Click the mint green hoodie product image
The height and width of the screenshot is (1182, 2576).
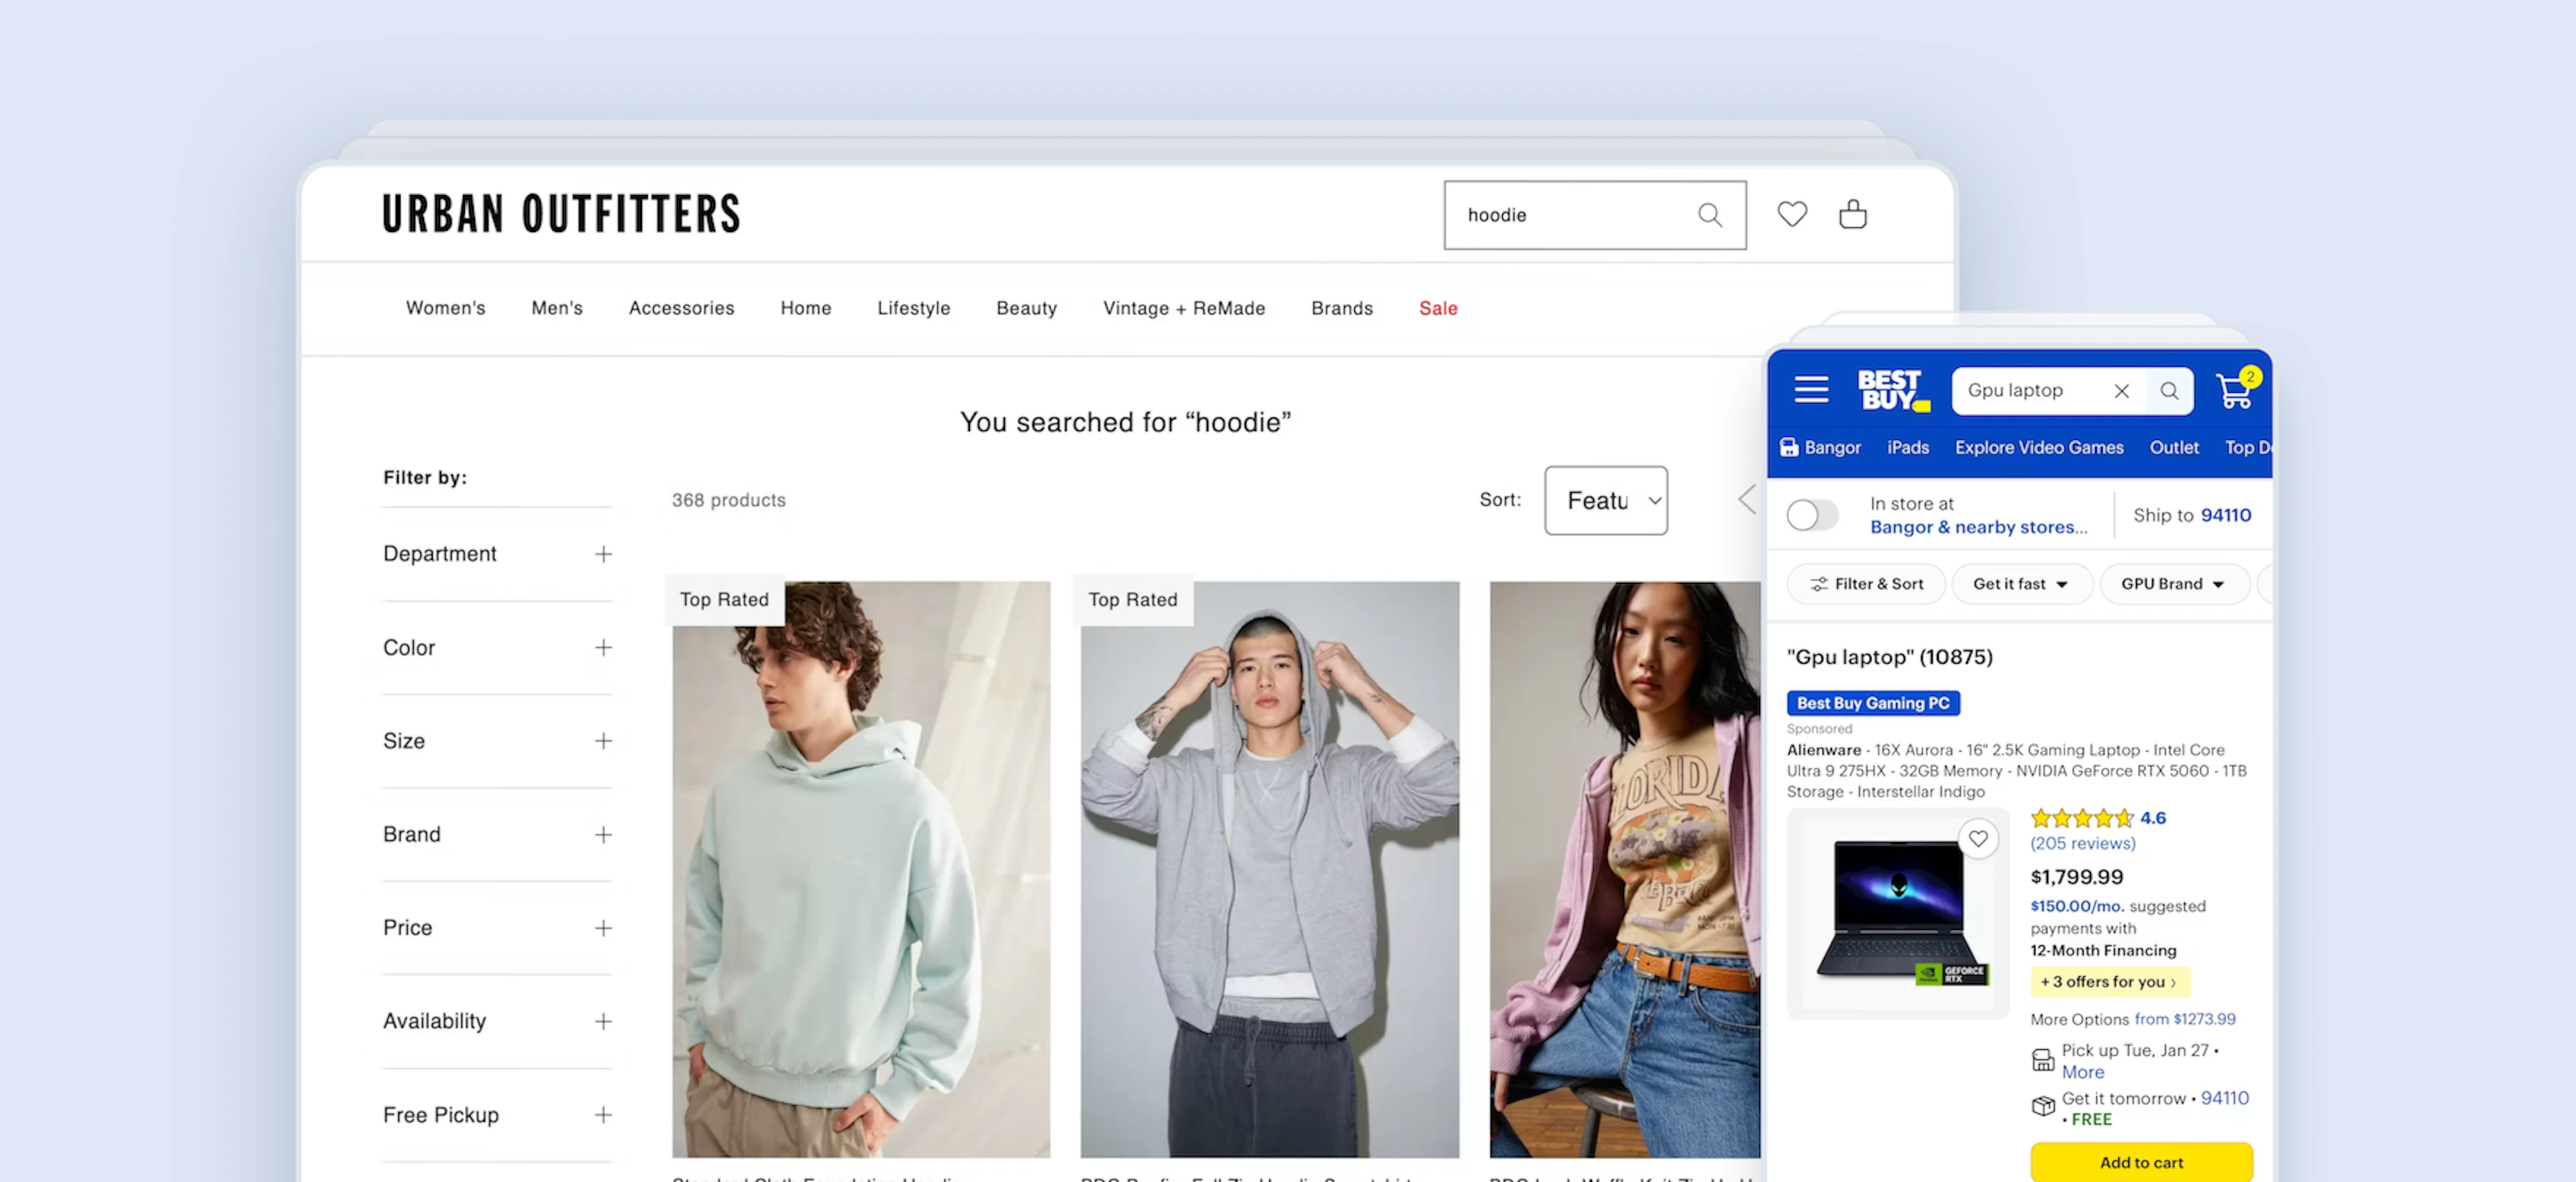pos(860,870)
